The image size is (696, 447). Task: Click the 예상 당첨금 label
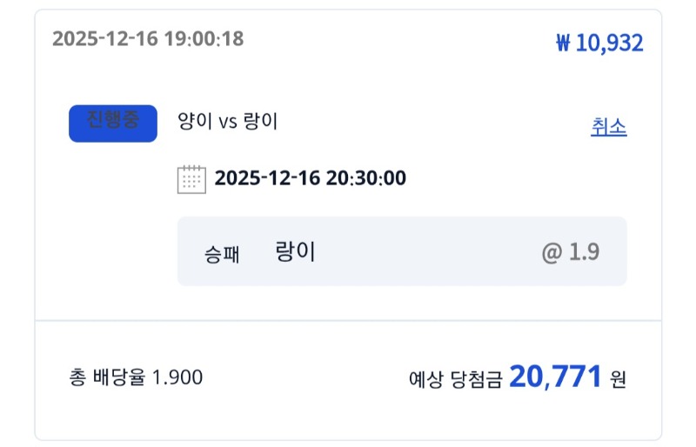pyautogui.click(x=455, y=379)
